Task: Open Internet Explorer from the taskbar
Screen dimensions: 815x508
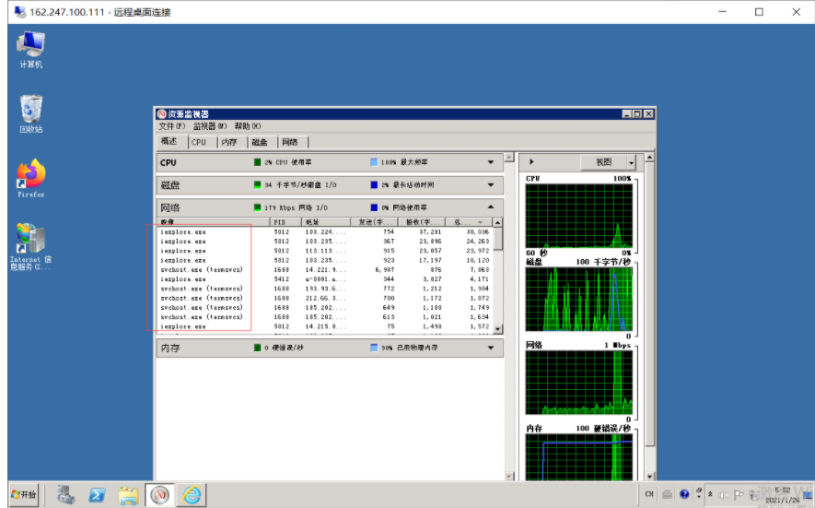Action: pyautogui.click(x=192, y=495)
